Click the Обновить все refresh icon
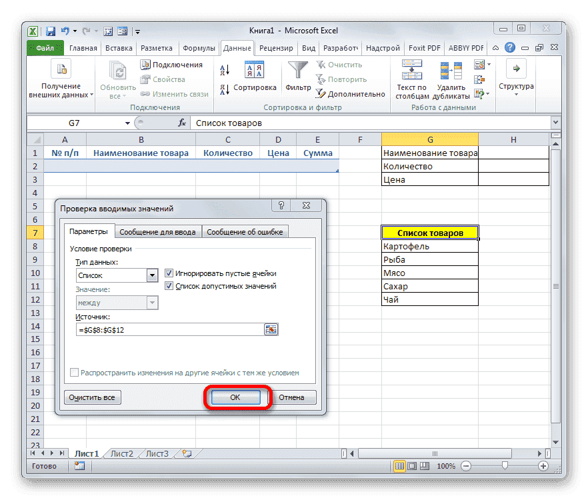Viewport: 588px width, 500px height. coord(117,70)
